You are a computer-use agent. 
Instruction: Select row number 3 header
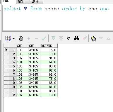coord(12,58)
